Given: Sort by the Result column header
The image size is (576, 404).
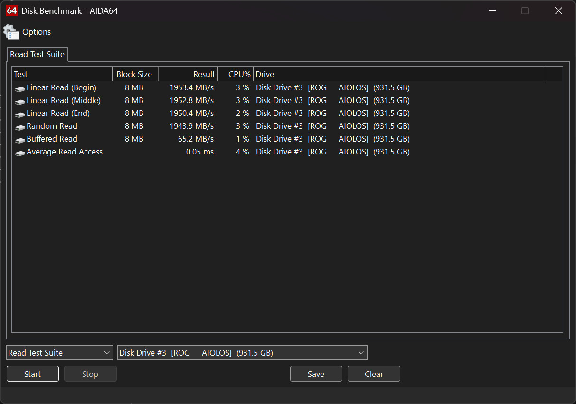Looking at the screenshot, I should coord(188,74).
